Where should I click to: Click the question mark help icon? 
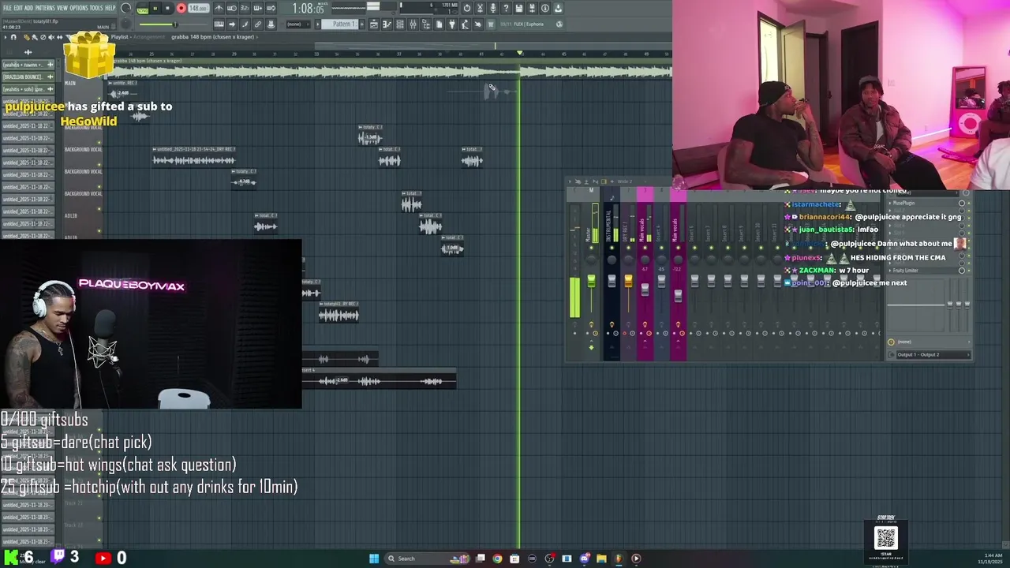point(506,8)
